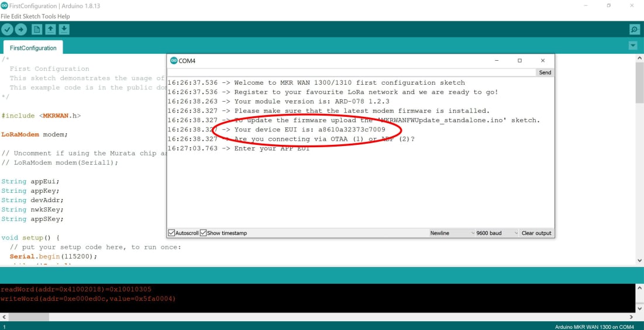Click the Send button in COM4
Screen dimensions: 644x330
click(x=545, y=72)
